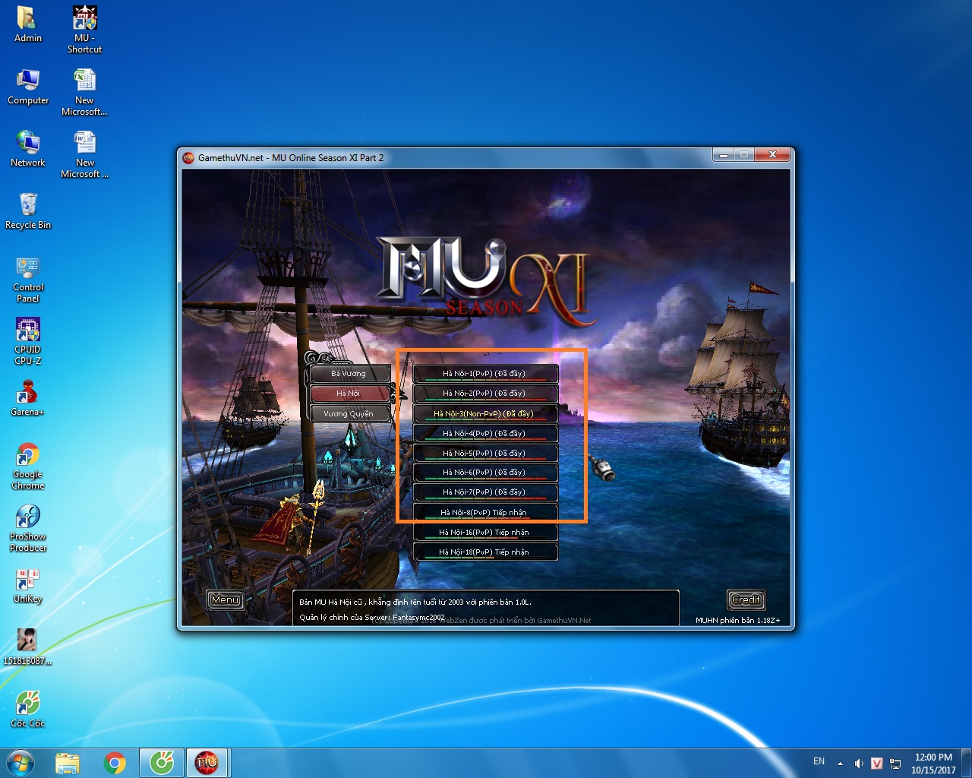Viewport: 972px width, 778px height.
Task: Select the Cốc Cốc desktop icon
Action: click(28, 710)
